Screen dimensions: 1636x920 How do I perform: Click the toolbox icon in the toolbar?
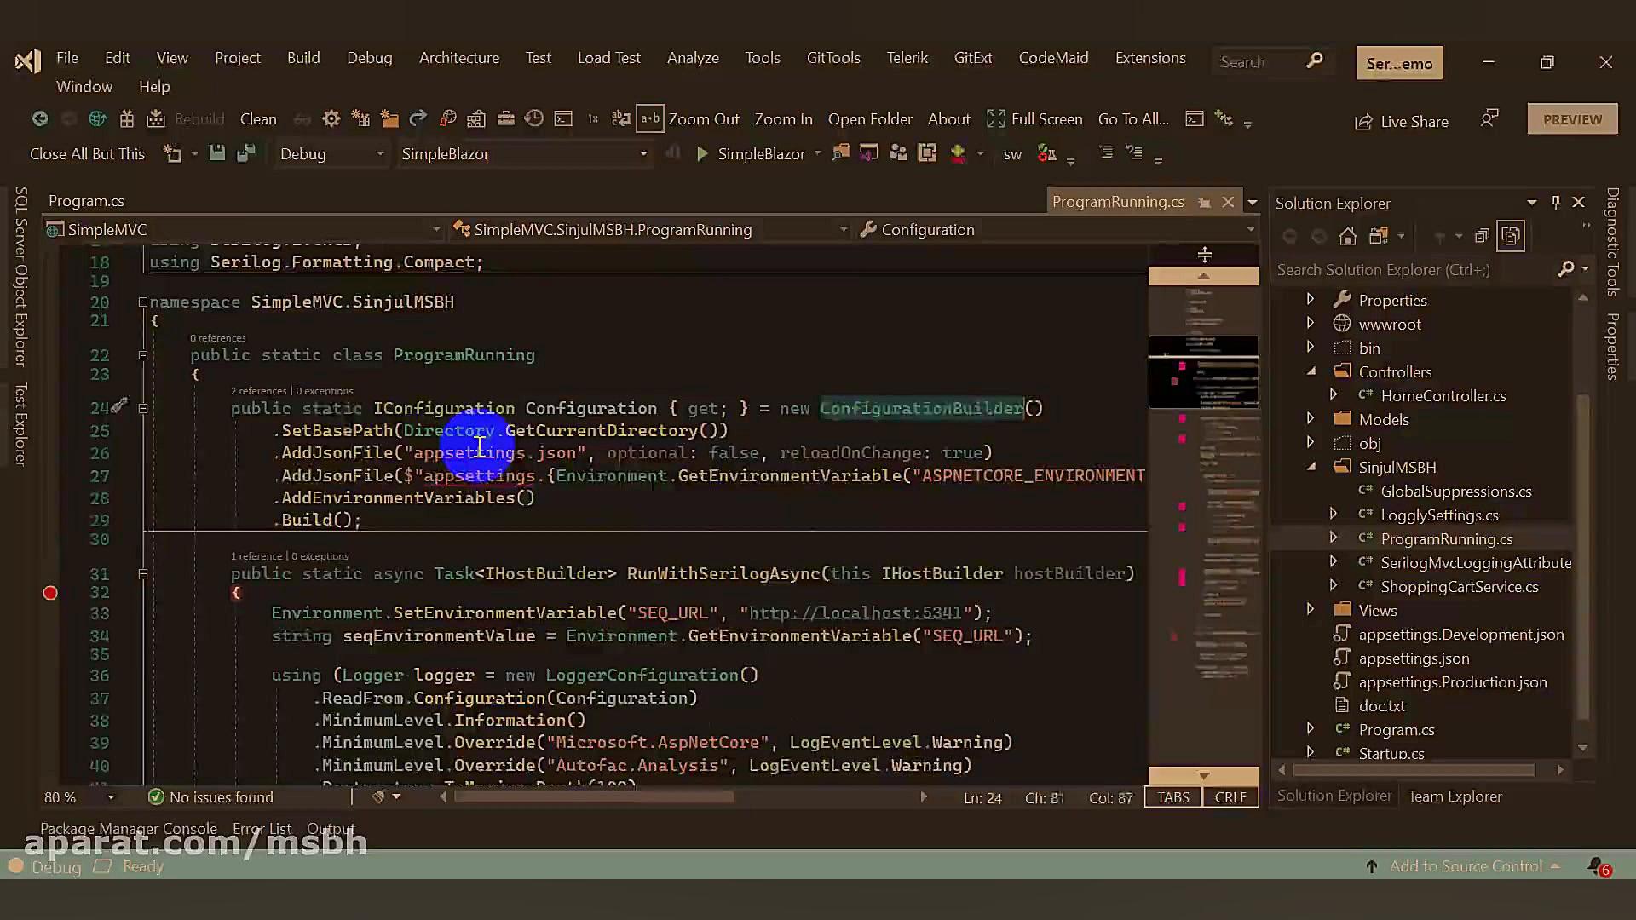pyautogui.click(x=505, y=119)
